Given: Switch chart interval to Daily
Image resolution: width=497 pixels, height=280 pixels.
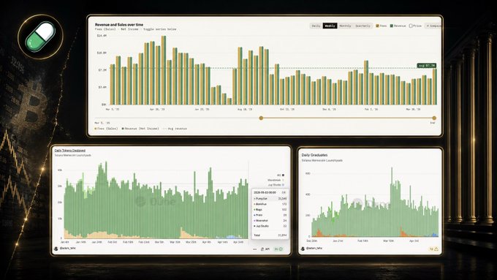Looking at the screenshot, I should click(316, 26).
